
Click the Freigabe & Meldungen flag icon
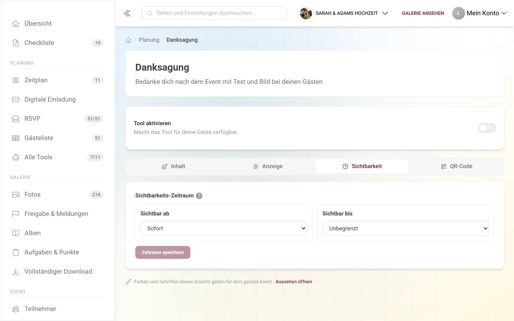click(x=16, y=214)
